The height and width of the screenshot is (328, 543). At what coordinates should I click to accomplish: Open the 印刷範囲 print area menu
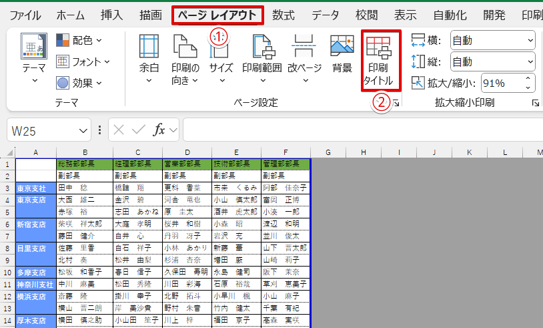coord(261,58)
